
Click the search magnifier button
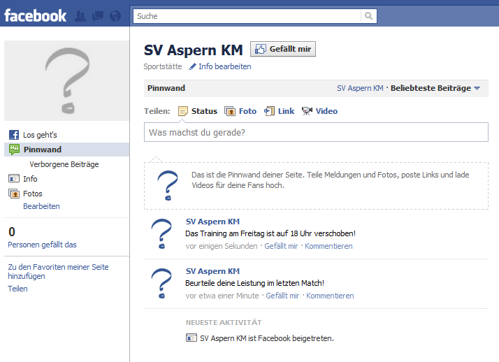coord(368,16)
